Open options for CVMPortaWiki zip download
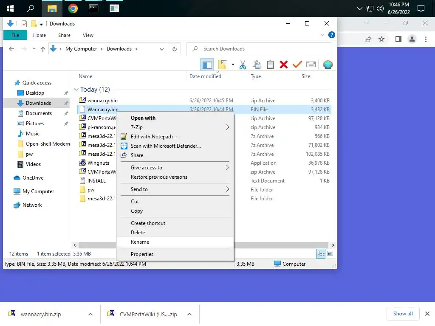Screen dimensions: 435x326 [x=189, y=314]
